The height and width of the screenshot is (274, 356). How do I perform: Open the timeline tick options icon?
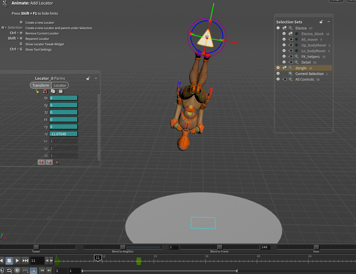tap(25, 271)
